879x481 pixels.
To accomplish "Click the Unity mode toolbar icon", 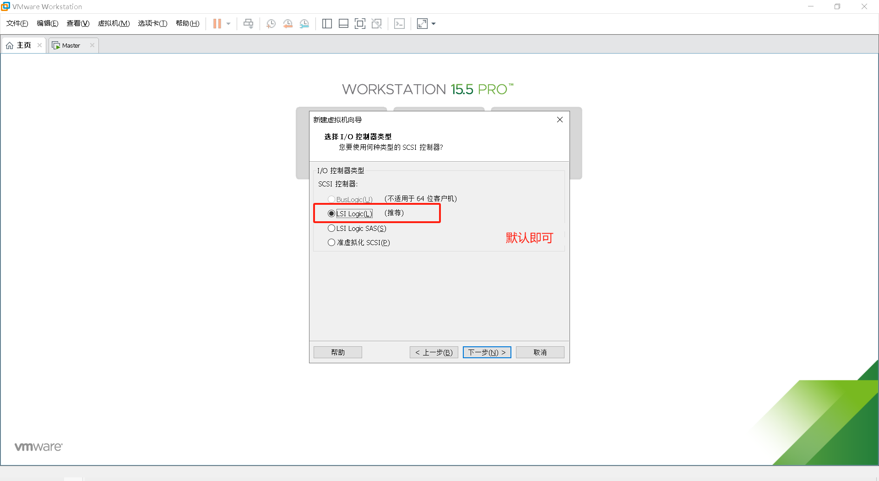I will pos(377,24).
